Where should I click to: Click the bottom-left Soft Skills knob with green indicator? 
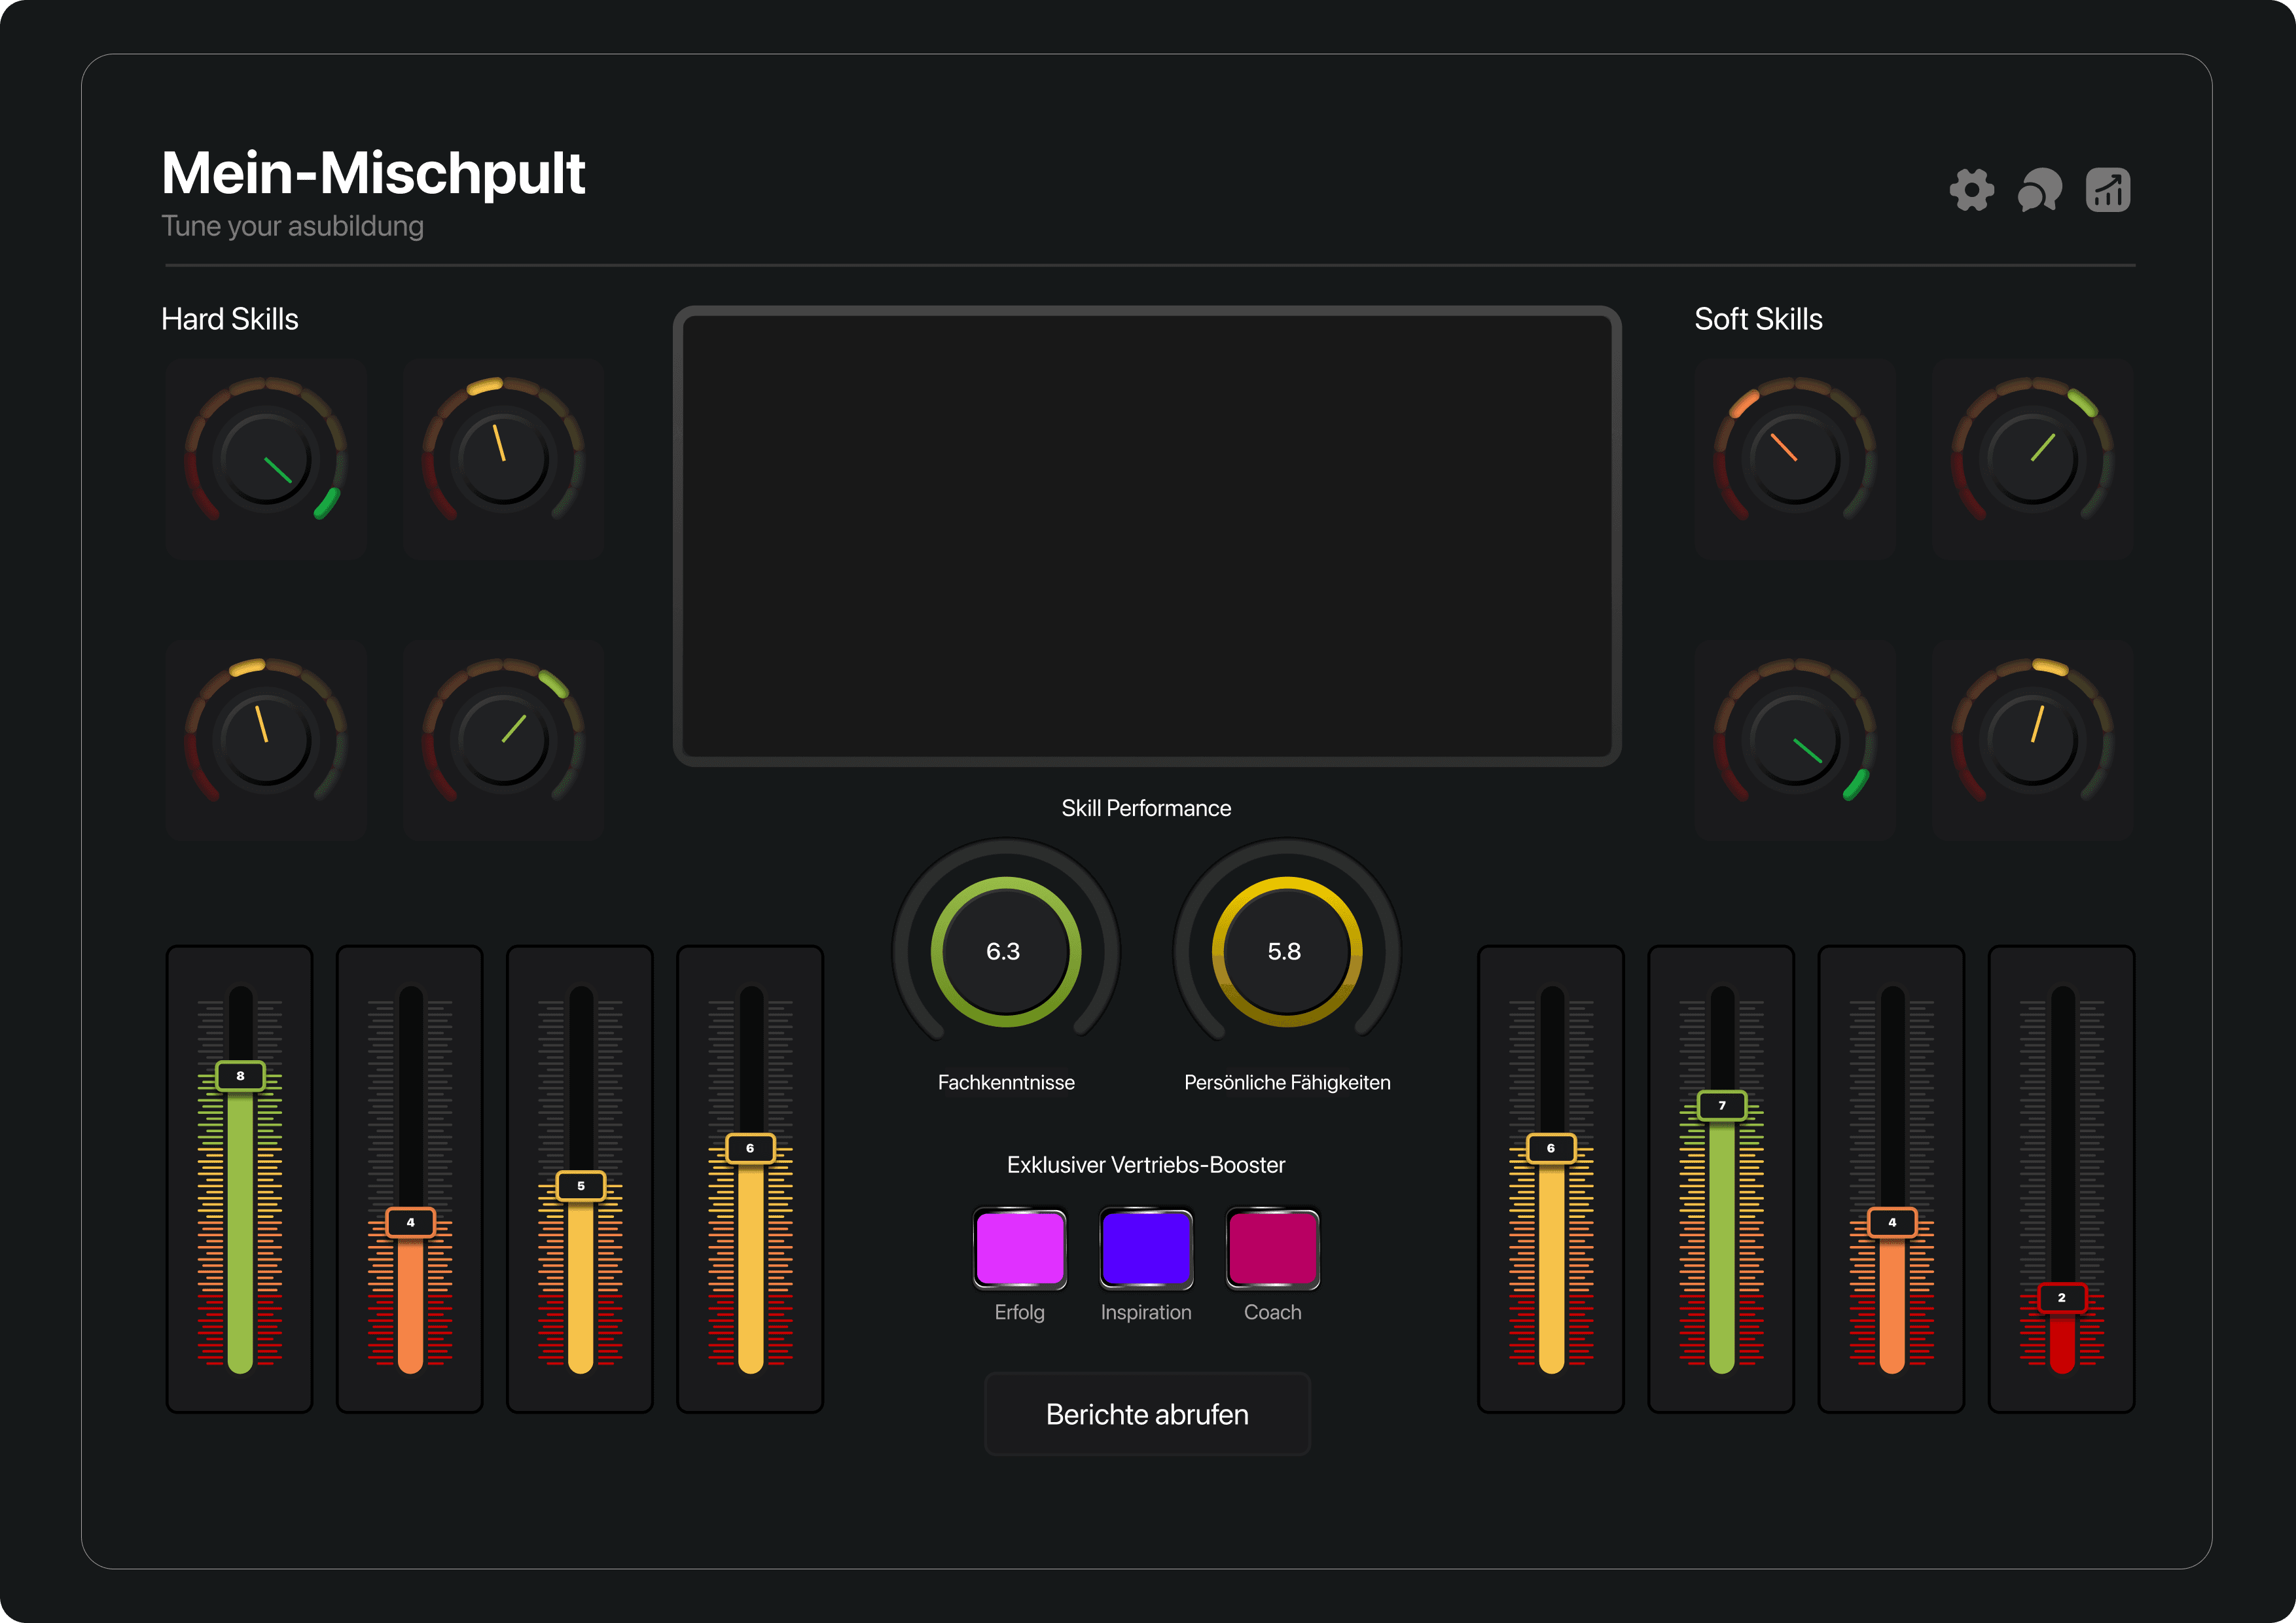(x=1795, y=740)
